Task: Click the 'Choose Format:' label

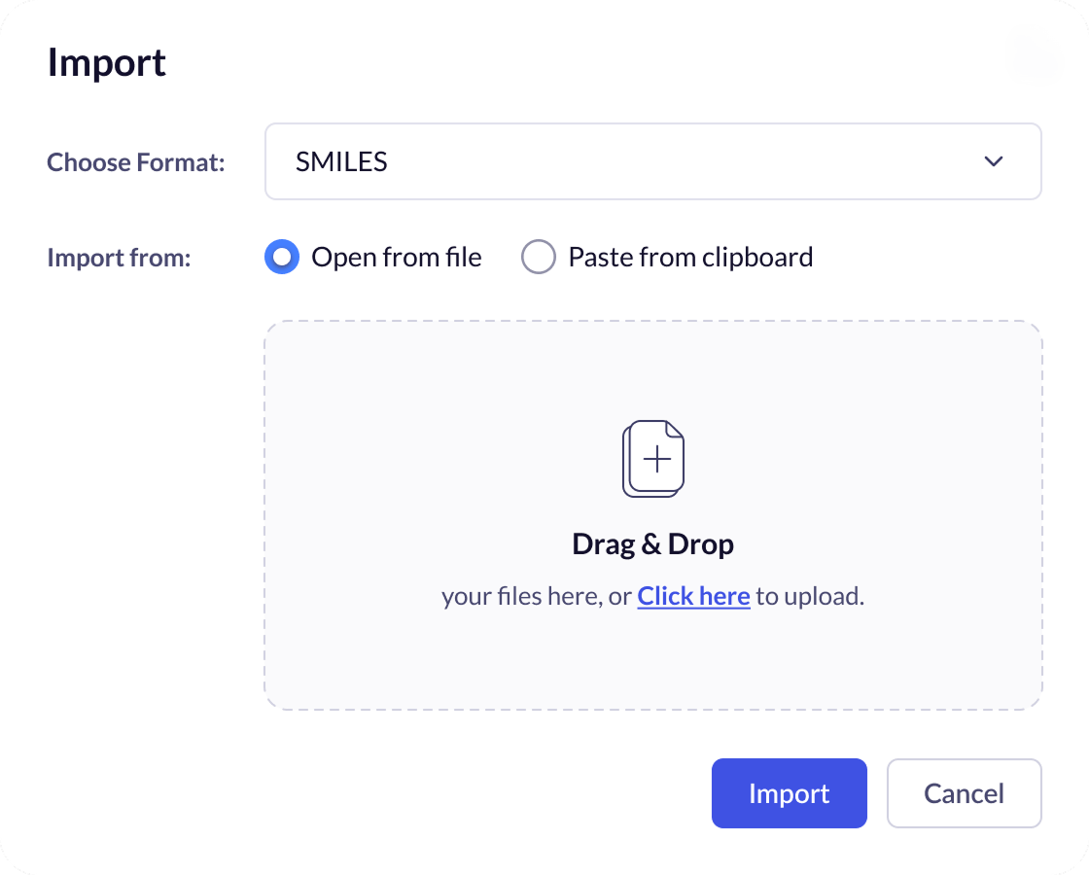Action: pyautogui.click(x=135, y=161)
